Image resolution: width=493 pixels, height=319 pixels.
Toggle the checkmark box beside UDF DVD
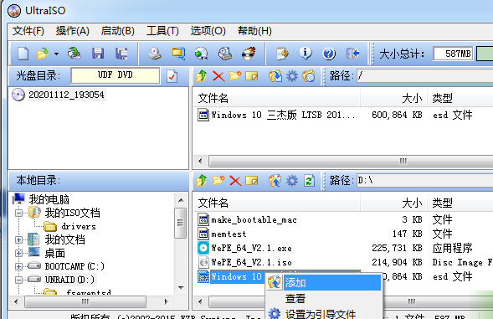pyautogui.click(x=172, y=76)
